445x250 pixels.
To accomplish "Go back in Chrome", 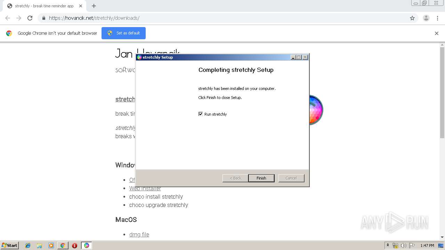I will (x=8, y=18).
